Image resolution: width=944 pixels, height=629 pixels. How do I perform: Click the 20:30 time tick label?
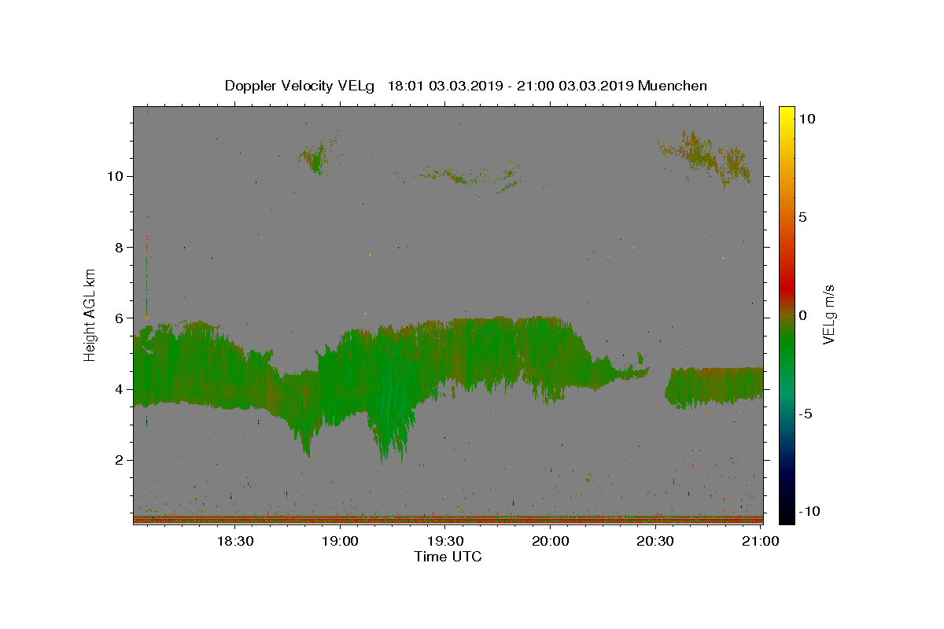[655, 541]
